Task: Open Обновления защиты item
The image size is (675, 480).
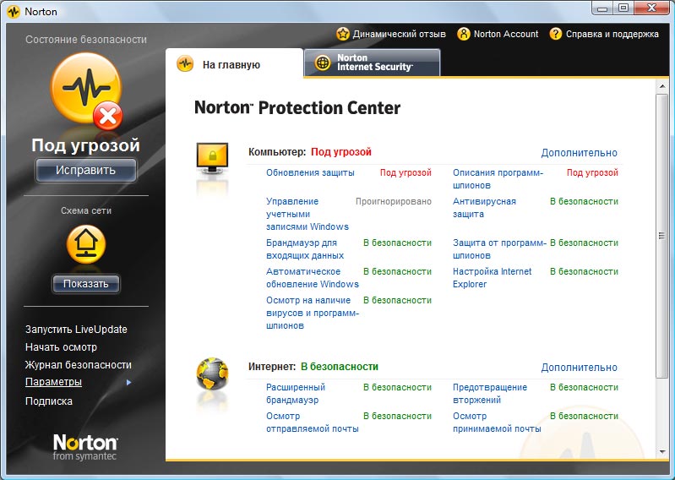Action: pos(310,172)
